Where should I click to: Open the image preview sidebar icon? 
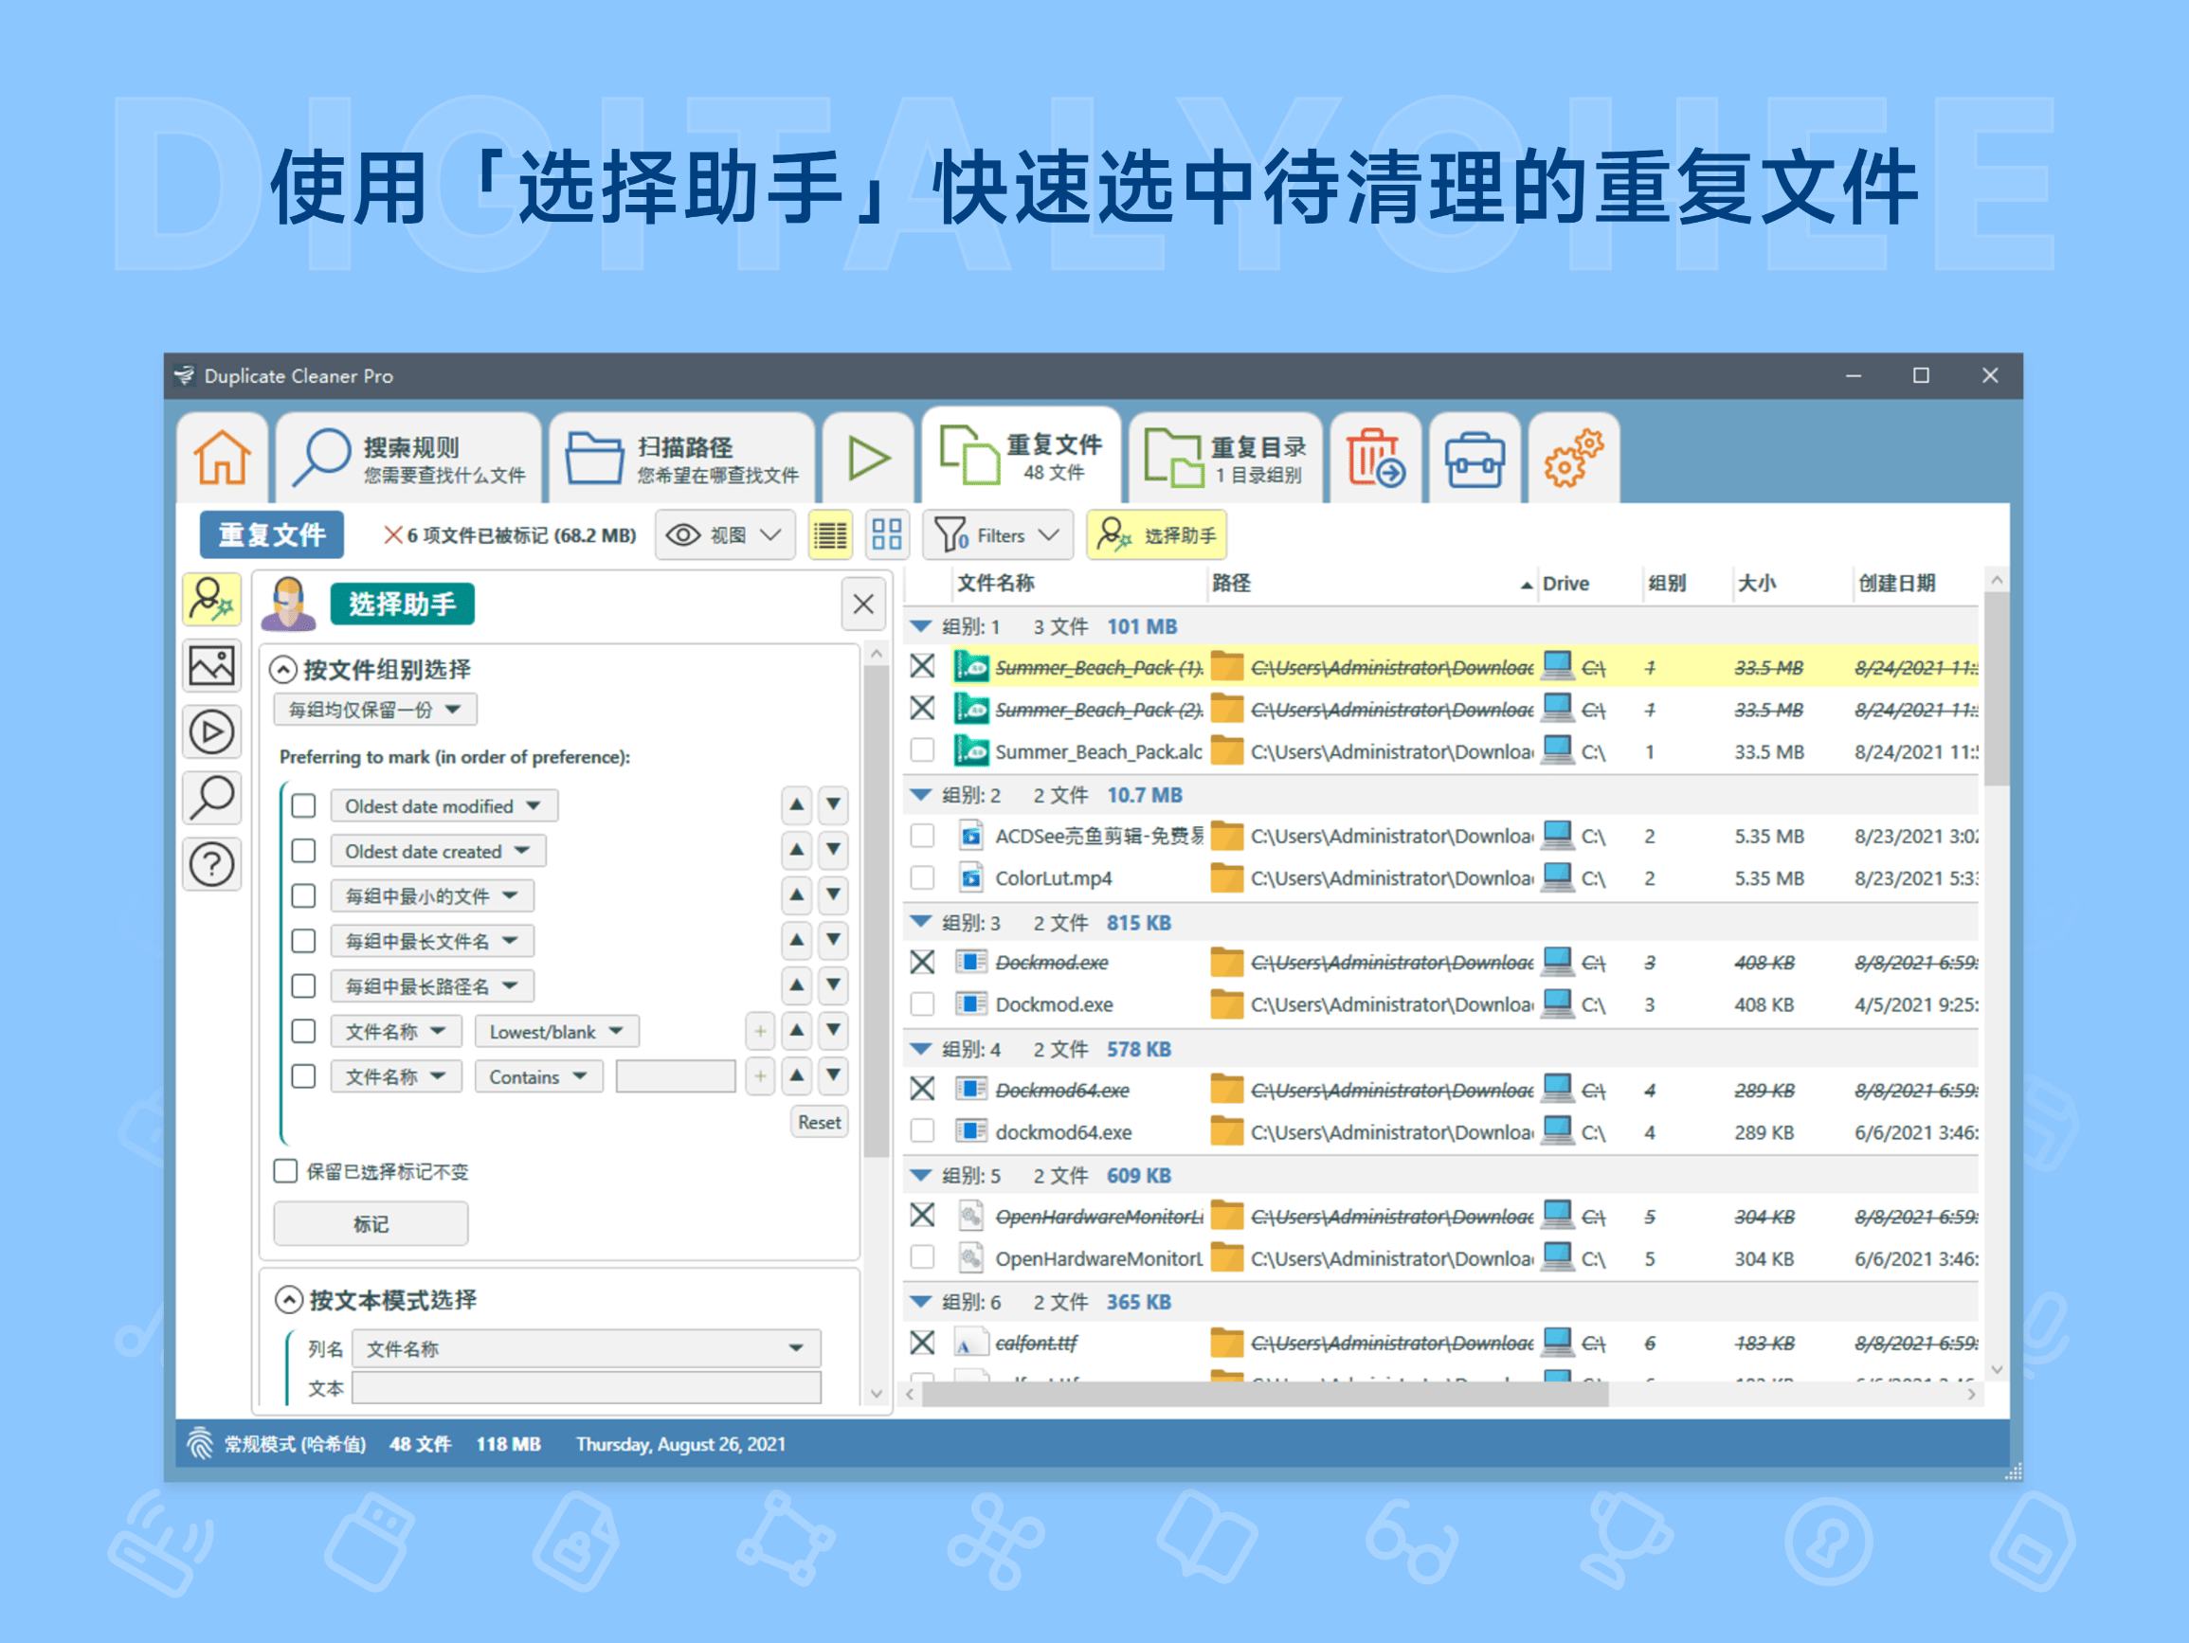[x=211, y=666]
